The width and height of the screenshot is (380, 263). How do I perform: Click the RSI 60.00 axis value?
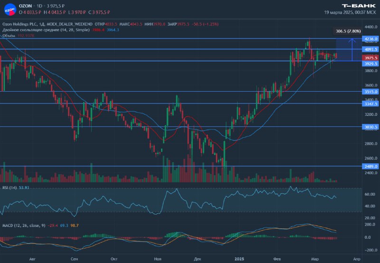(370, 194)
